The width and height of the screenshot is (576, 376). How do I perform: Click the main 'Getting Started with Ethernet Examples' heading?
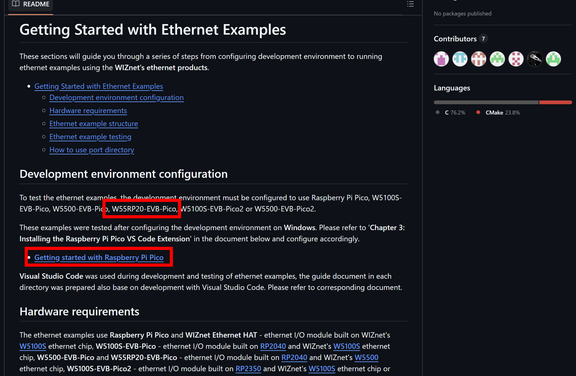pos(153,30)
